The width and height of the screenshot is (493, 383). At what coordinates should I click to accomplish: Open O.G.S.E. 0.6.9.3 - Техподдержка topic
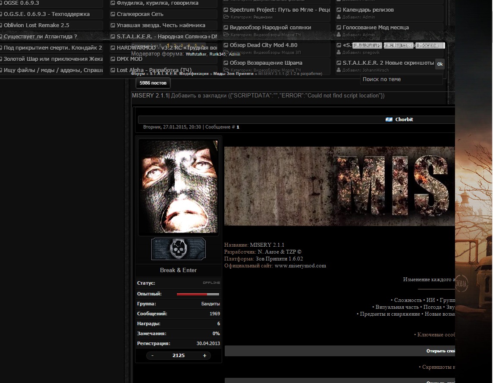click(47, 14)
